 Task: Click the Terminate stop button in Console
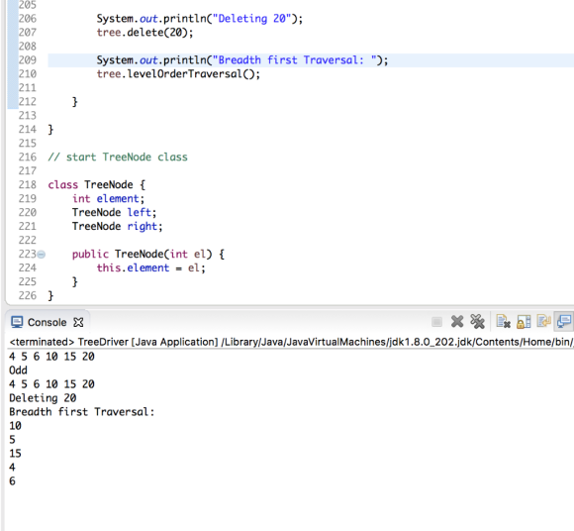(436, 322)
